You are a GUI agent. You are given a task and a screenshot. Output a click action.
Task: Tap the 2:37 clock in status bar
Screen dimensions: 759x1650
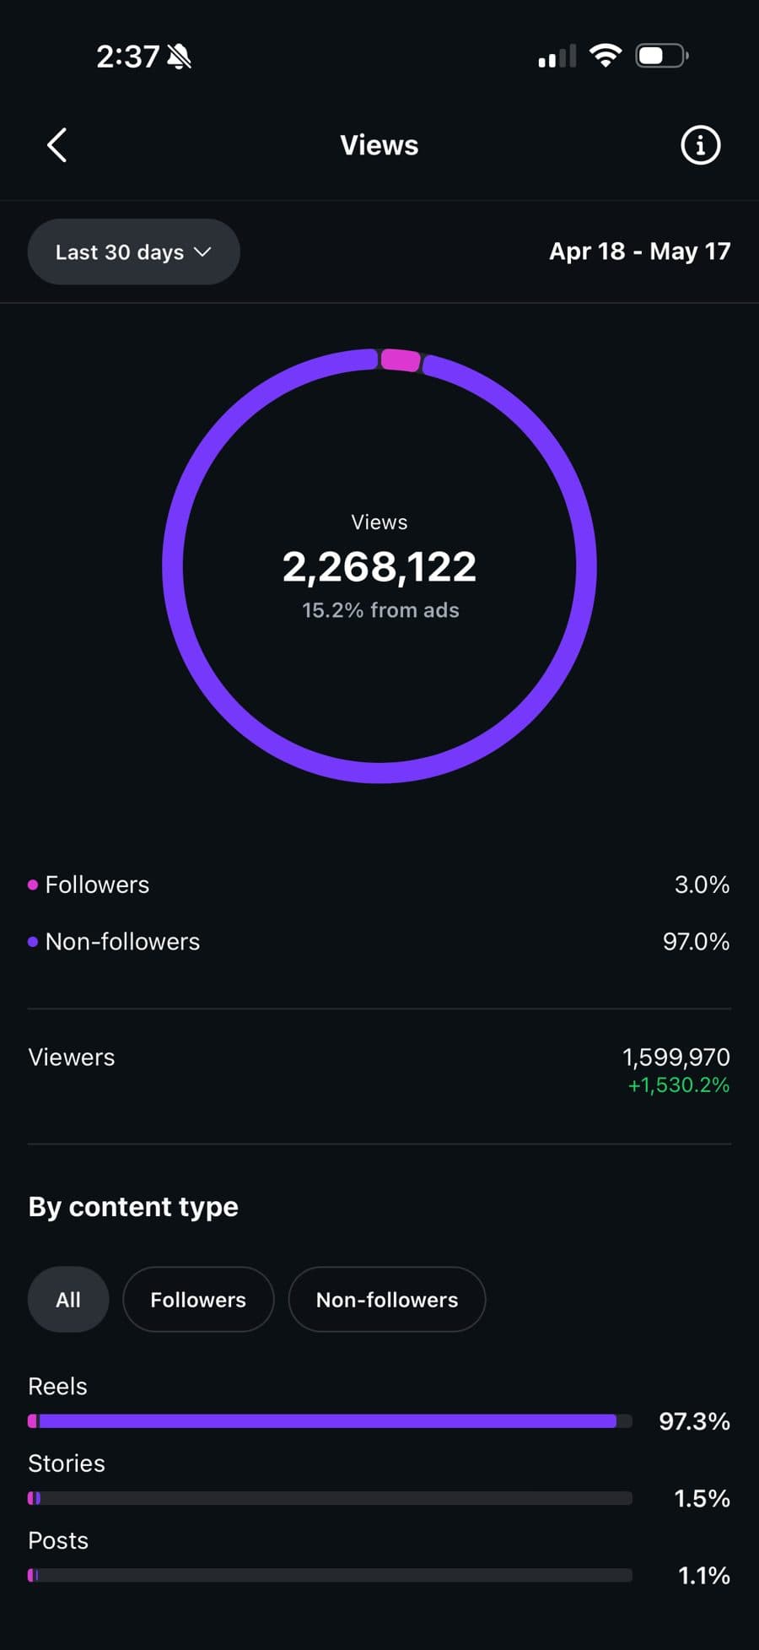[x=127, y=57]
